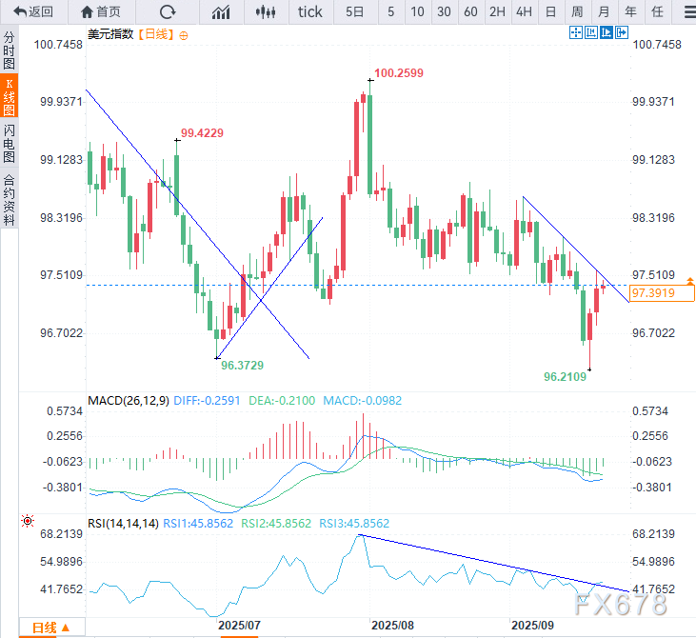Switch to 分时图 side tab

[9, 51]
